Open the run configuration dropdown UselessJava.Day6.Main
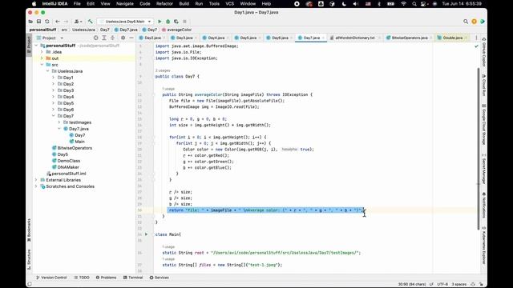The height and width of the screenshot is (288, 513). (x=125, y=22)
